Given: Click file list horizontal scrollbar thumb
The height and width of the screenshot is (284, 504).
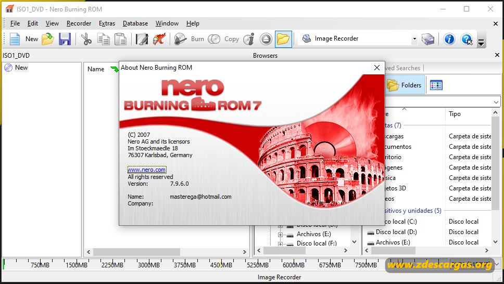Looking at the screenshot, I should [393, 251].
